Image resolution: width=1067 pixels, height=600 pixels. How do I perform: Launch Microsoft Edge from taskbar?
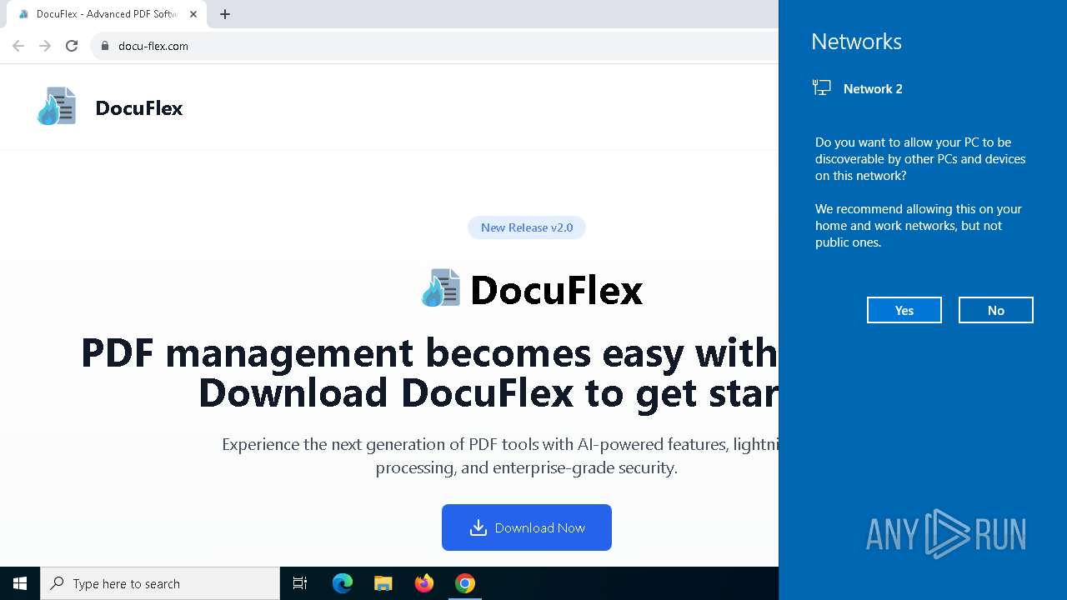click(x=343, y=583)
